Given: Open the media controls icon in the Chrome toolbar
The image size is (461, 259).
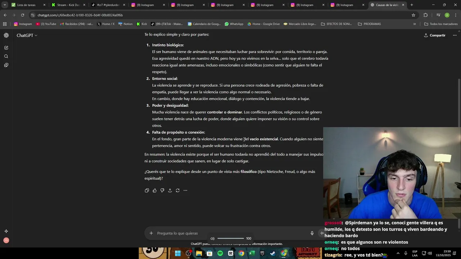Looking at the screenshot, I should click(x=438, y=15).
